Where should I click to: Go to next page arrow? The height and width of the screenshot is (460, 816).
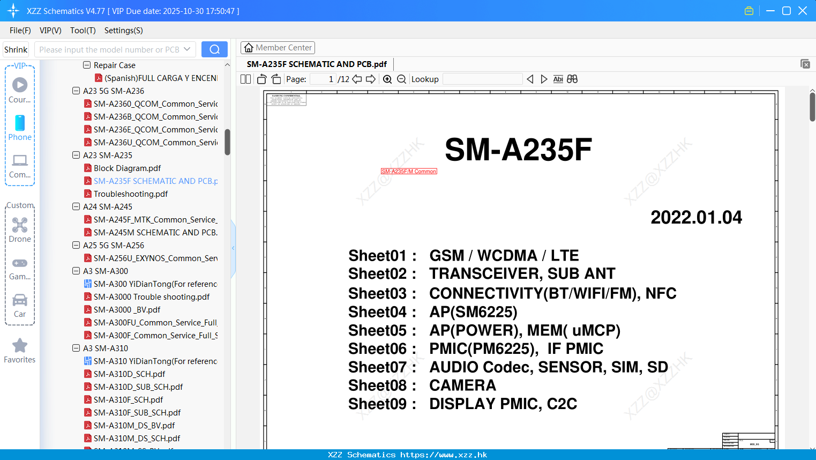coord(371,79)
